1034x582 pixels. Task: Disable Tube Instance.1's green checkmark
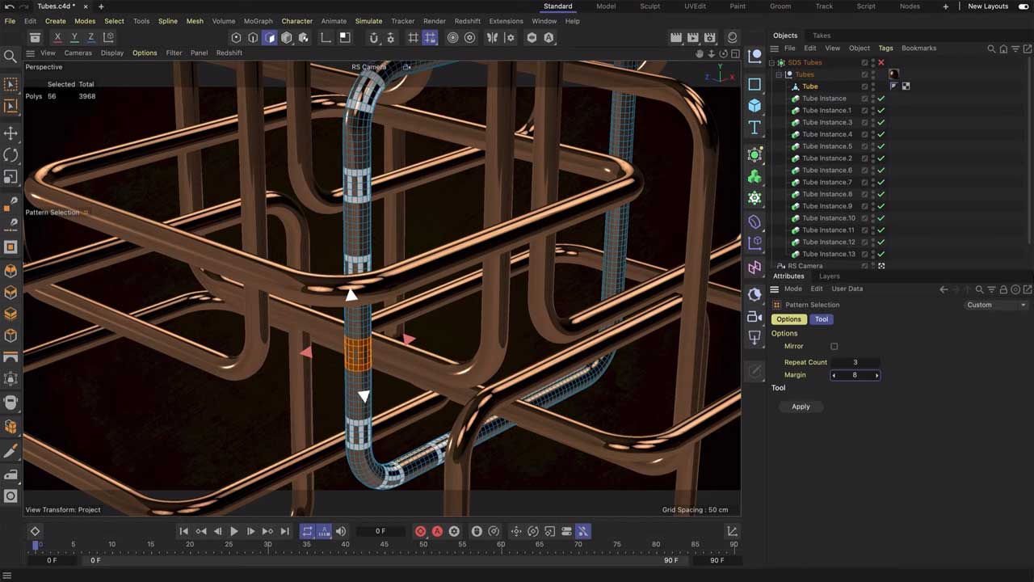(881, 110)
